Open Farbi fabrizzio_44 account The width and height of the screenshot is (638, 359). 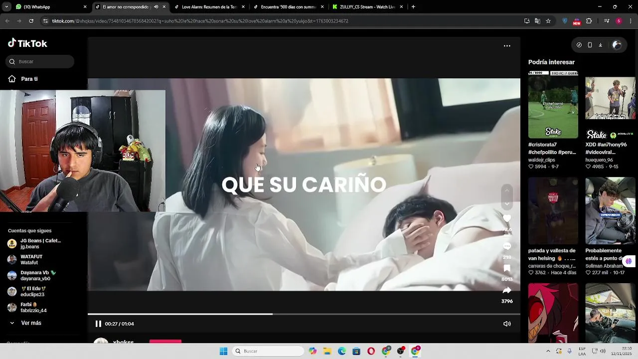point(27,308)
